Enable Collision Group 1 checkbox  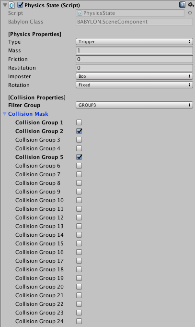point(79,122)
